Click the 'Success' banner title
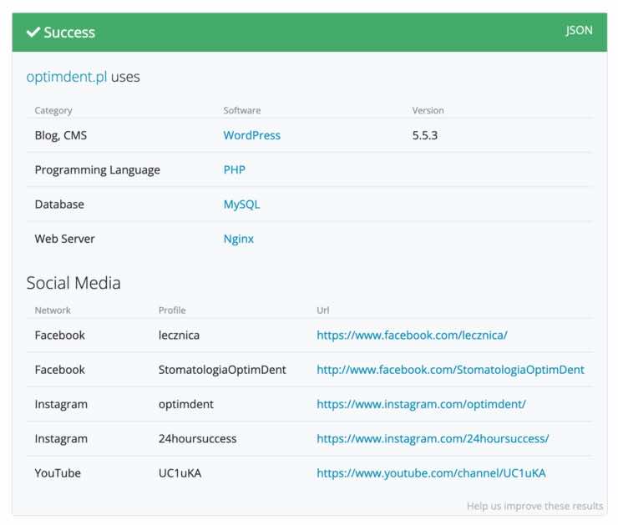 click(69, 33)
